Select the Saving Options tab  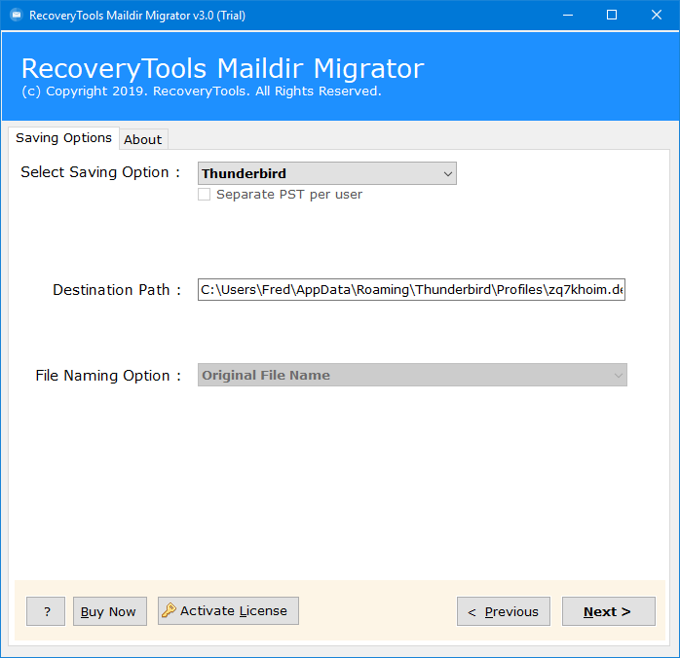63,138
